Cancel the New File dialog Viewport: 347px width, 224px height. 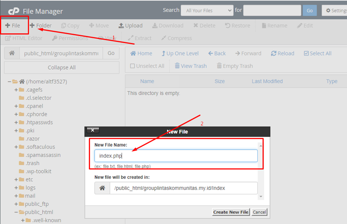(259, 212)
